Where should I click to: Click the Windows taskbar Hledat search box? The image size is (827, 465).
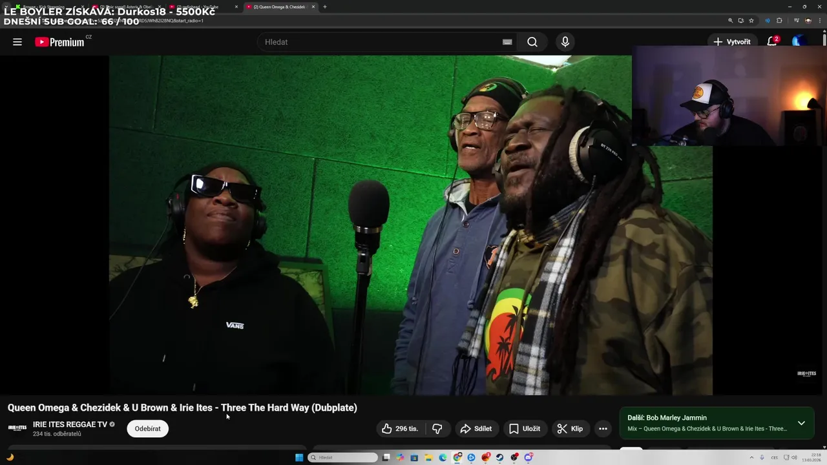[342, 457]
